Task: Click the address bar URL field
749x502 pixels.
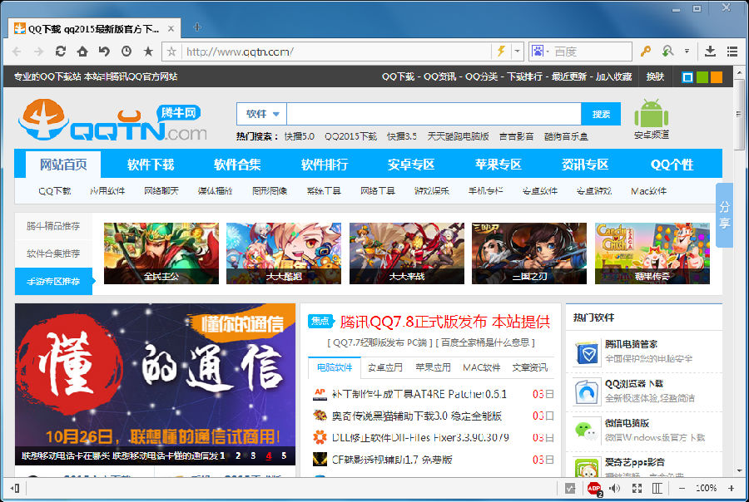Action: click(x=336, y=51)
